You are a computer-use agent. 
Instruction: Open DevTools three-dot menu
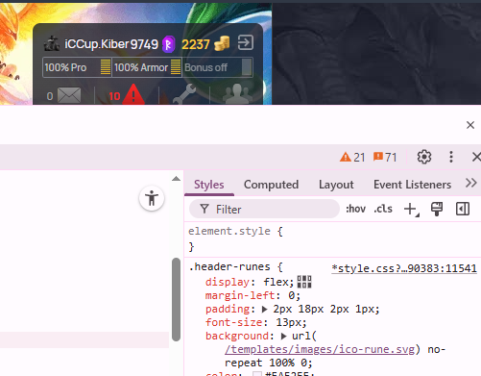(451, 157)
